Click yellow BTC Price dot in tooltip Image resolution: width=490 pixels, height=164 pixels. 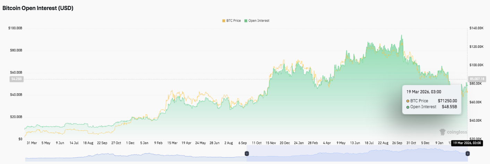click(x=408, y=101)
